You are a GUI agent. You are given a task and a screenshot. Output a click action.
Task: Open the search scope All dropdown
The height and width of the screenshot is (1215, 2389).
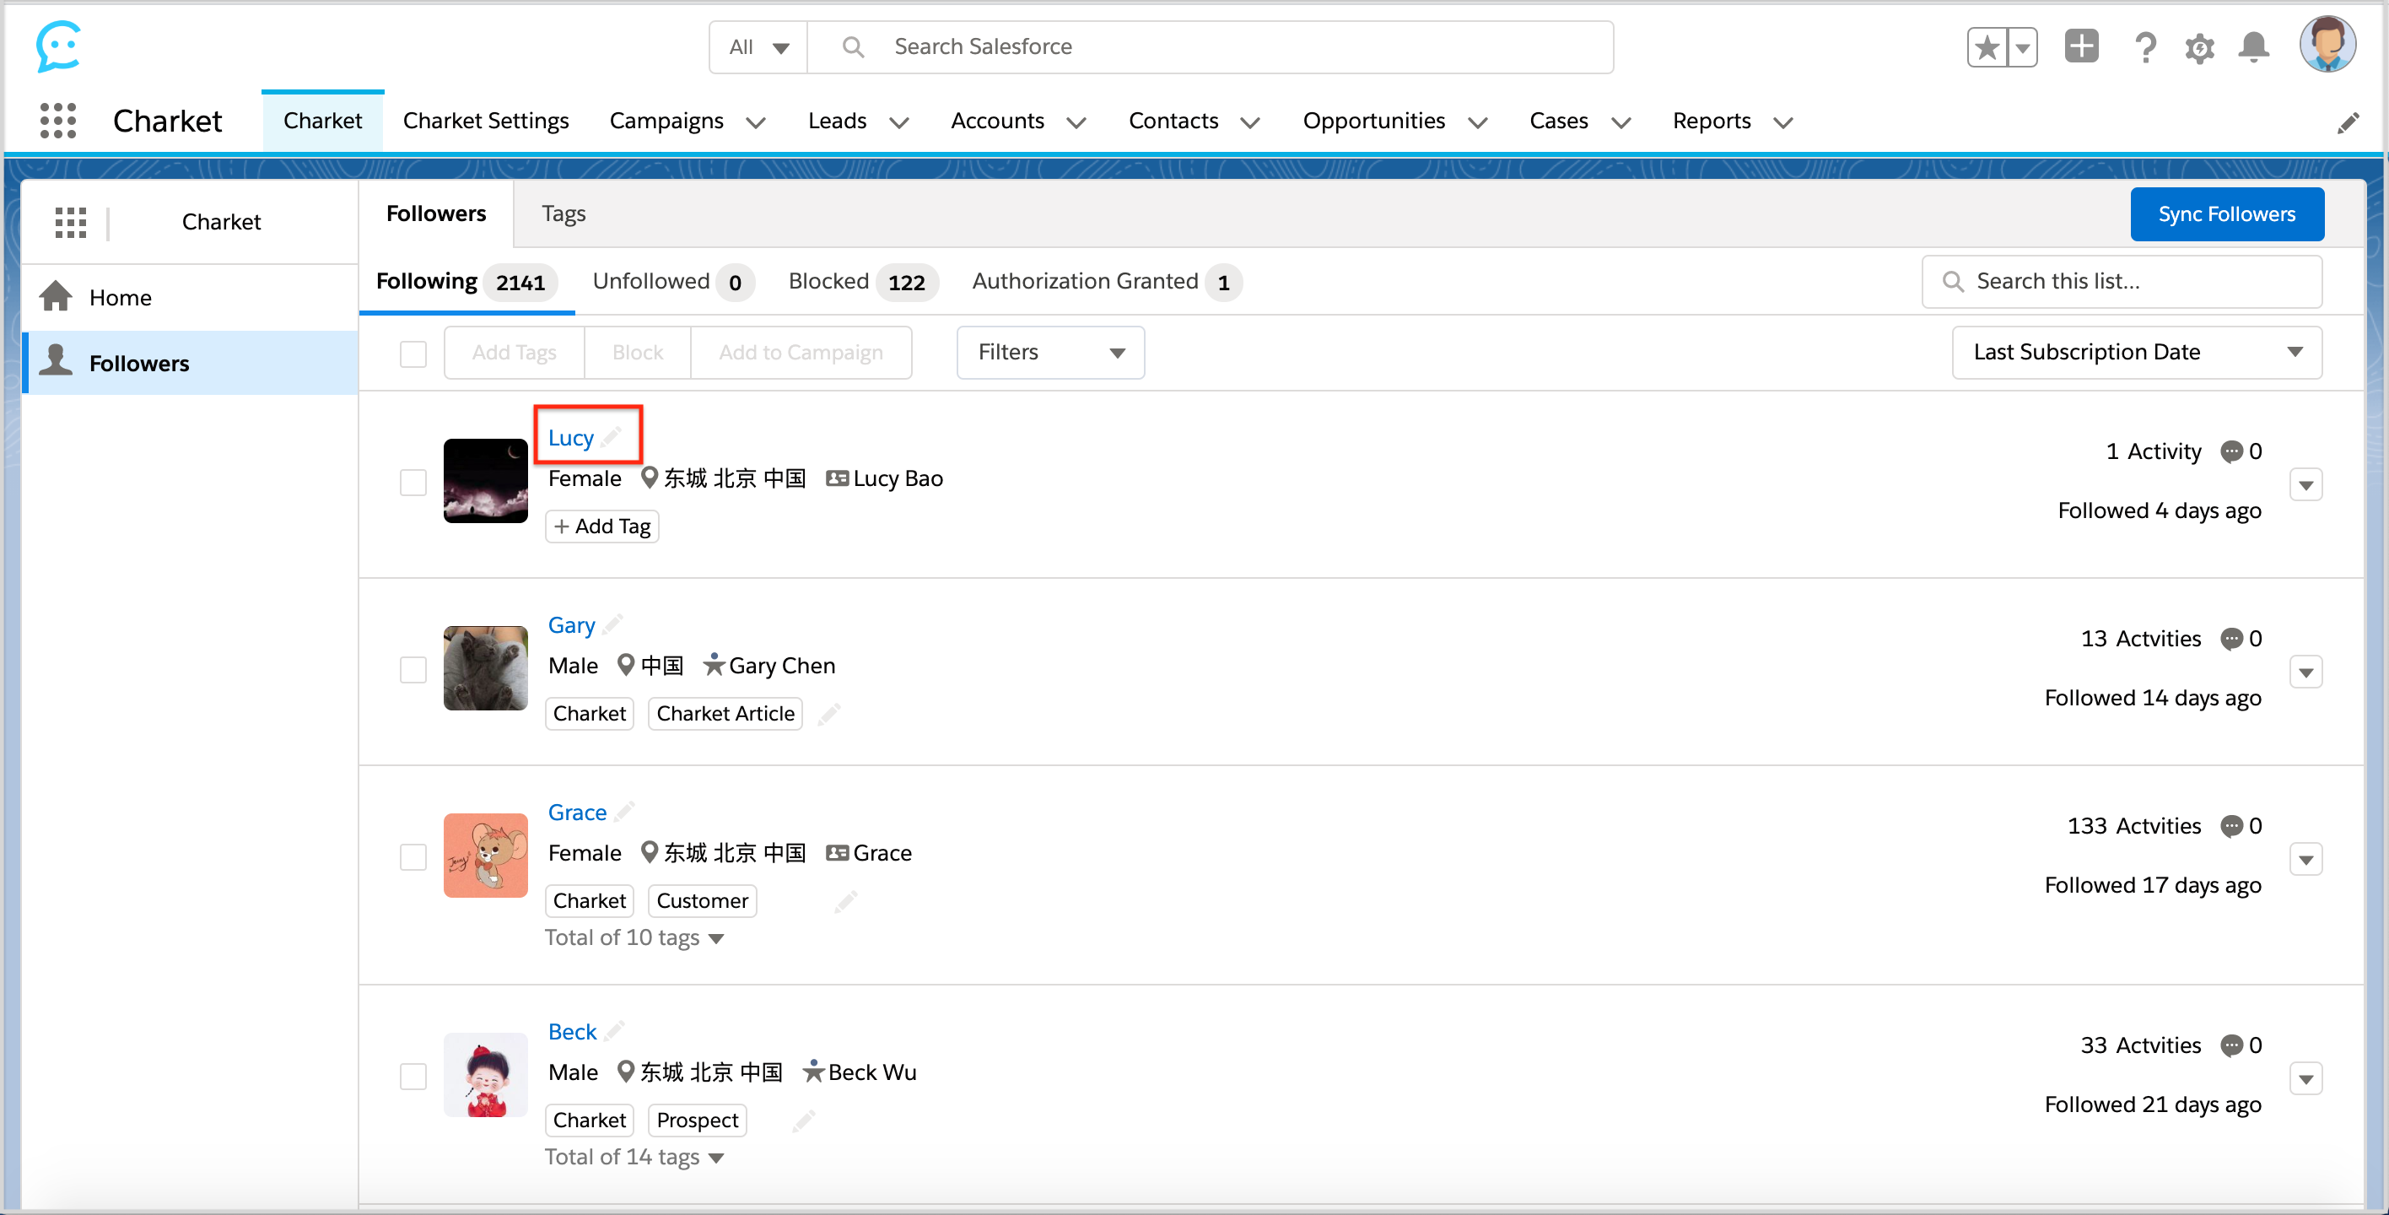click(x=758, y=47)
